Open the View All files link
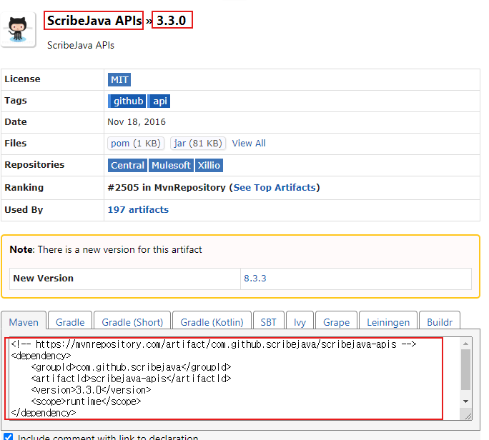Viewport: 489px width, 440px height. (249, 144)
